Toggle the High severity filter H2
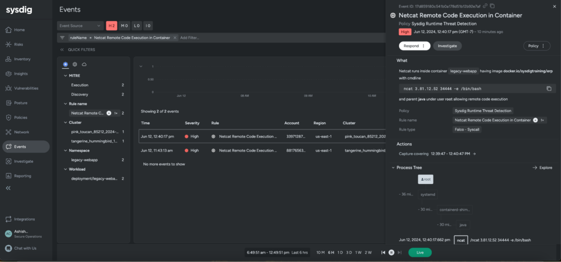Viewport: 561px width, 262px height. point(112,26)
